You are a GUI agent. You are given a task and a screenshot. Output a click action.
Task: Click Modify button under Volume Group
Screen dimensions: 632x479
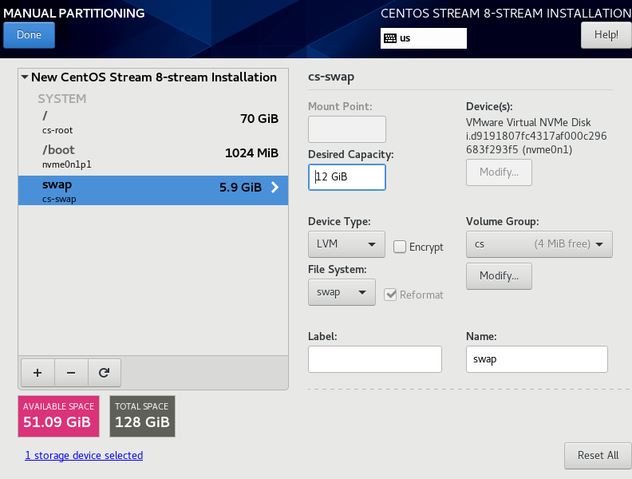click(499, 275)
